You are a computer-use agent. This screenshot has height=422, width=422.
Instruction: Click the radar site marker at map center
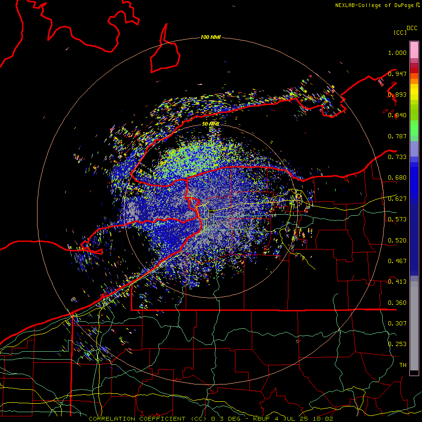point(212,211)
